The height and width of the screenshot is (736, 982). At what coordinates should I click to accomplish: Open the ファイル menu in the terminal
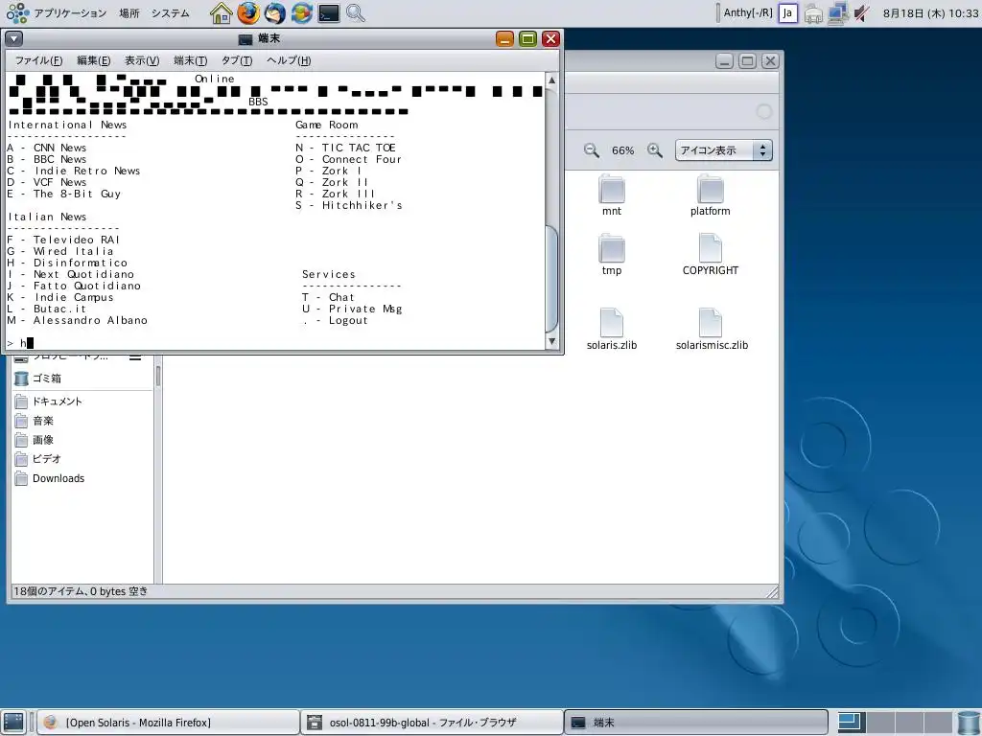[x=38, y=60]
